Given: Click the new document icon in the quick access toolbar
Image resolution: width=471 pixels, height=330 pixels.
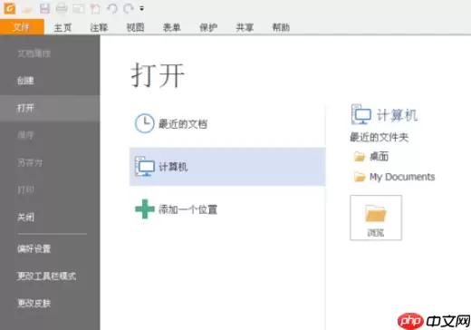Looking at the screenshot, I should (x=95, y=9).
